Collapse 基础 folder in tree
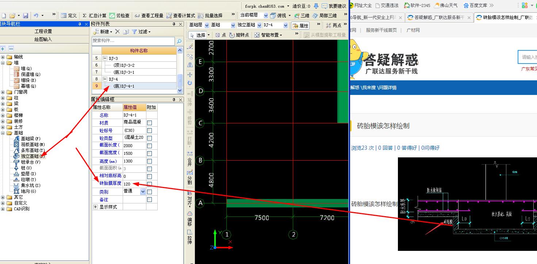Screen dimensions: 537x264 [x=3, y=133]
